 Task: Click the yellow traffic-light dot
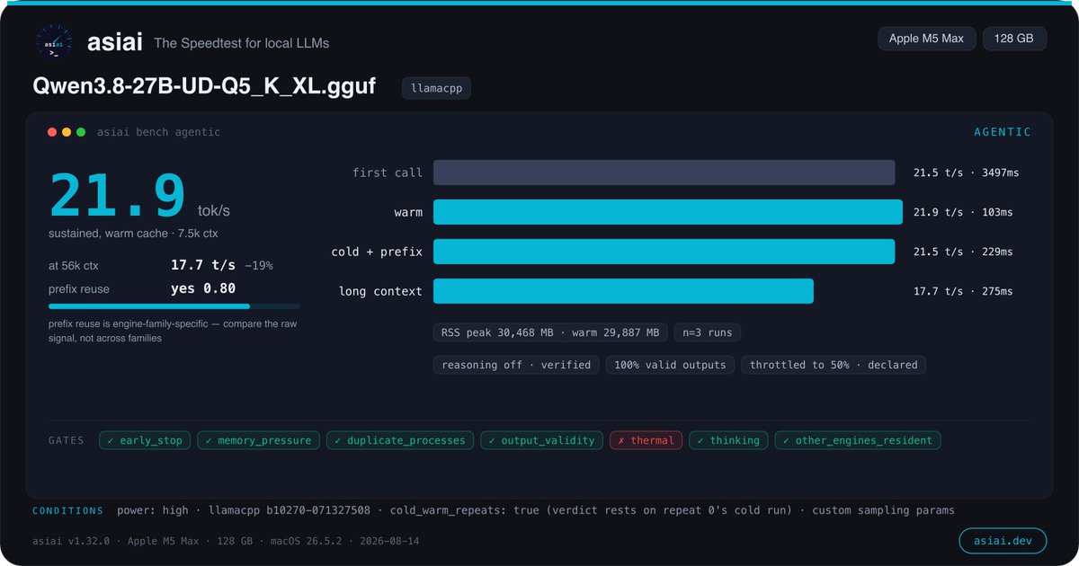click(x=67, y=132)
